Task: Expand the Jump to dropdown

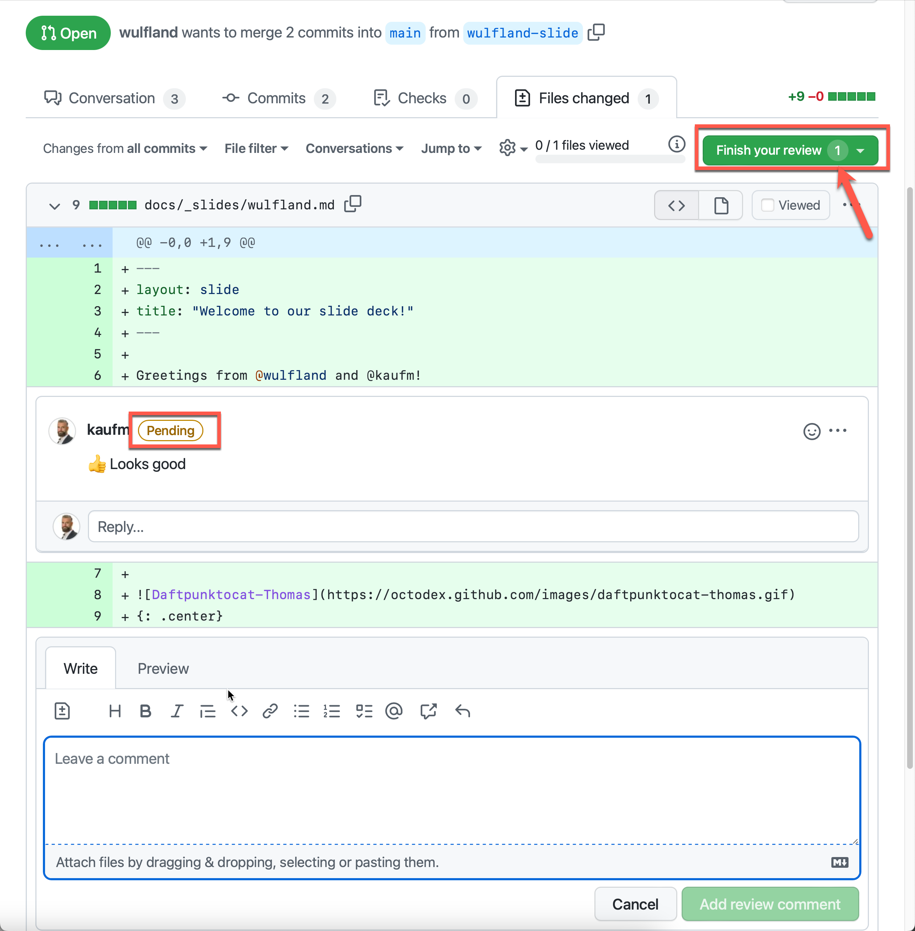Action: click(451, 149)
